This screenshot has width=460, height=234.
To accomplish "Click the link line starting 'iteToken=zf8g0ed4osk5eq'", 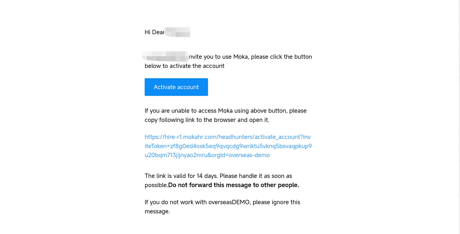I will 231,146.
